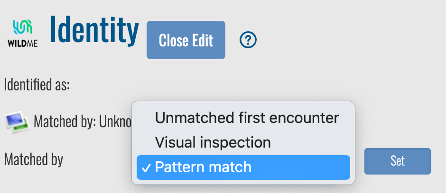Select the Visual inspection option
The width and height of the screenshot is (446, 193).
[x=213, y=142]
